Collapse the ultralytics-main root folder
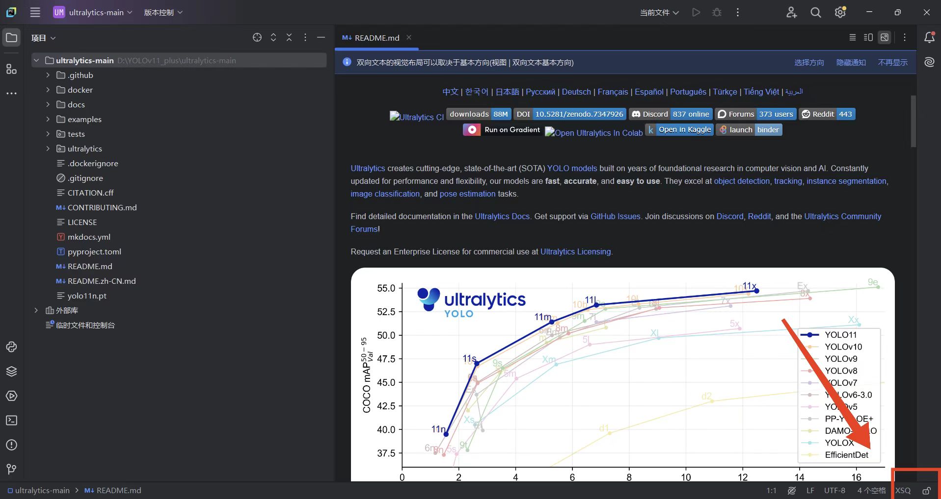This screenshot has width=941, height=499. coord(36,60)
